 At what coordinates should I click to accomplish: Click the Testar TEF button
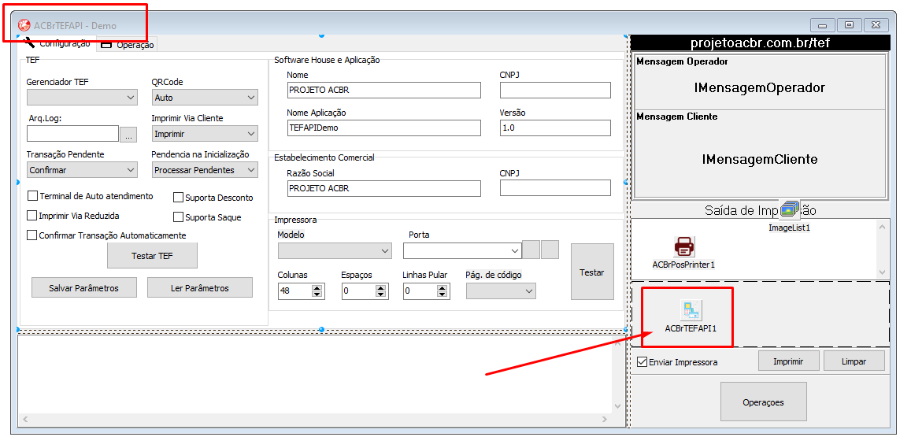(152, 256)
